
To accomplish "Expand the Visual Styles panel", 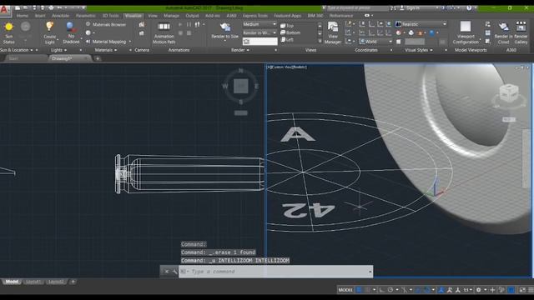I will click(x=419, y=50).
